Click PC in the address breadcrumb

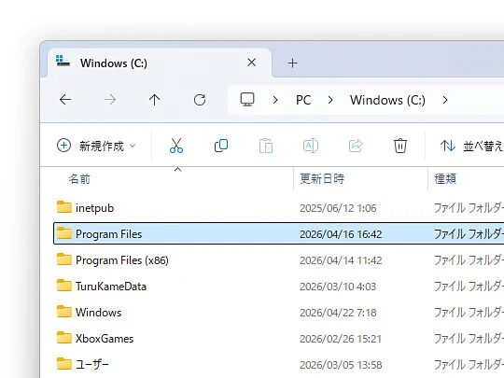(x=303, y=100)
